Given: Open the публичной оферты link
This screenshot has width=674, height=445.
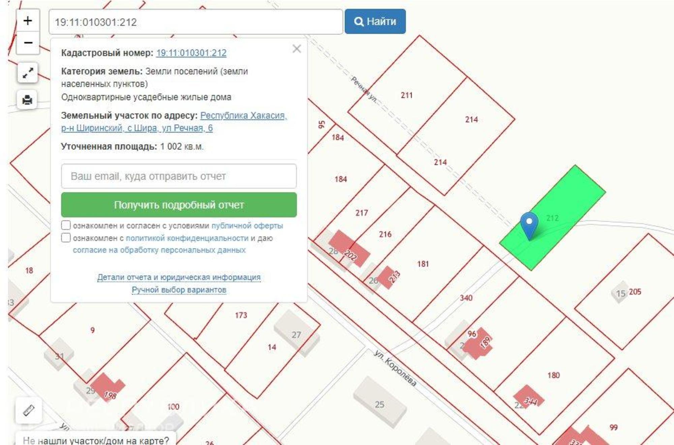Looking at the screenshot, I should [x=247, y=226].
